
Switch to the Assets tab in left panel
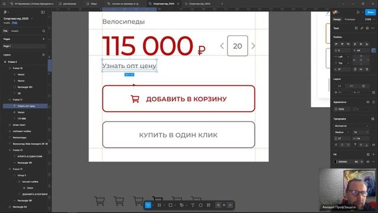(x=15, y=31)
